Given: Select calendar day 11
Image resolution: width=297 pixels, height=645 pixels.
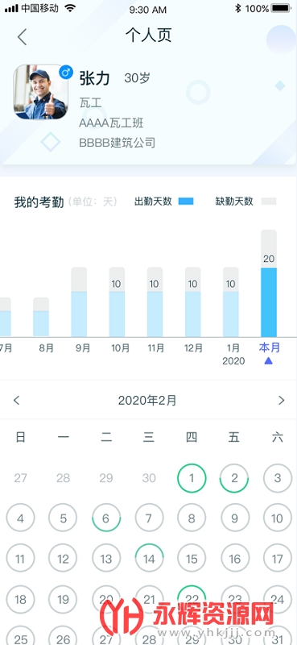Looking at the screenshot, I should tap(21, 559).
